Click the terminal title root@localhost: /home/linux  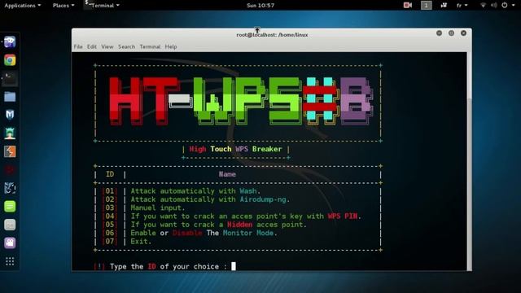[272, 35]
